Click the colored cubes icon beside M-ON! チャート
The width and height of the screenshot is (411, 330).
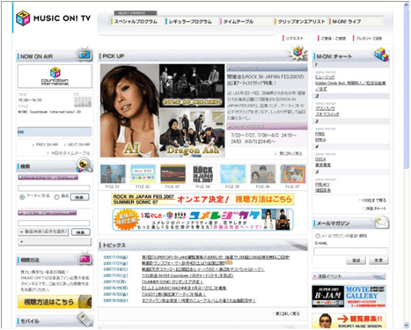(381, 55)
